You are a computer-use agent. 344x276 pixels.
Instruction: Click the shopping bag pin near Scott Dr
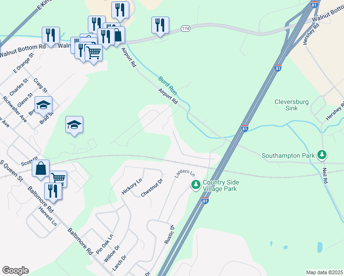41,168
